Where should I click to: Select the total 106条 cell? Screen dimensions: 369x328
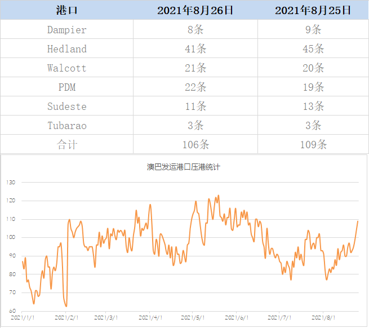tap(195, 145)
